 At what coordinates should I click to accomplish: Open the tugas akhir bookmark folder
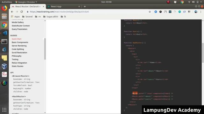51,16
